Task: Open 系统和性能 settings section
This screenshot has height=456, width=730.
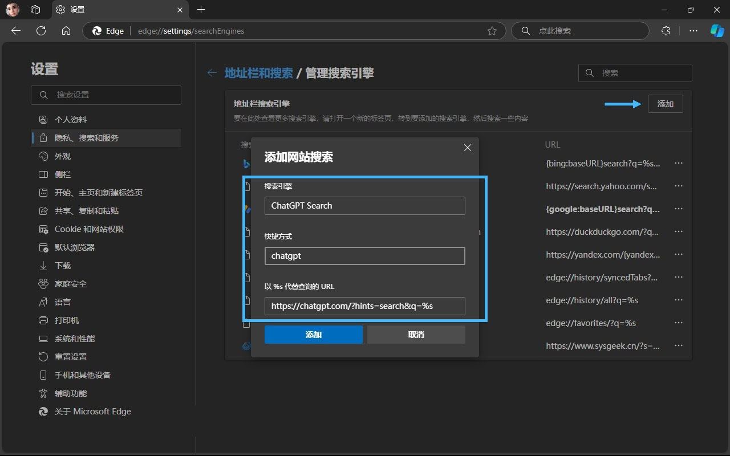Action: (x=106, y=339)
